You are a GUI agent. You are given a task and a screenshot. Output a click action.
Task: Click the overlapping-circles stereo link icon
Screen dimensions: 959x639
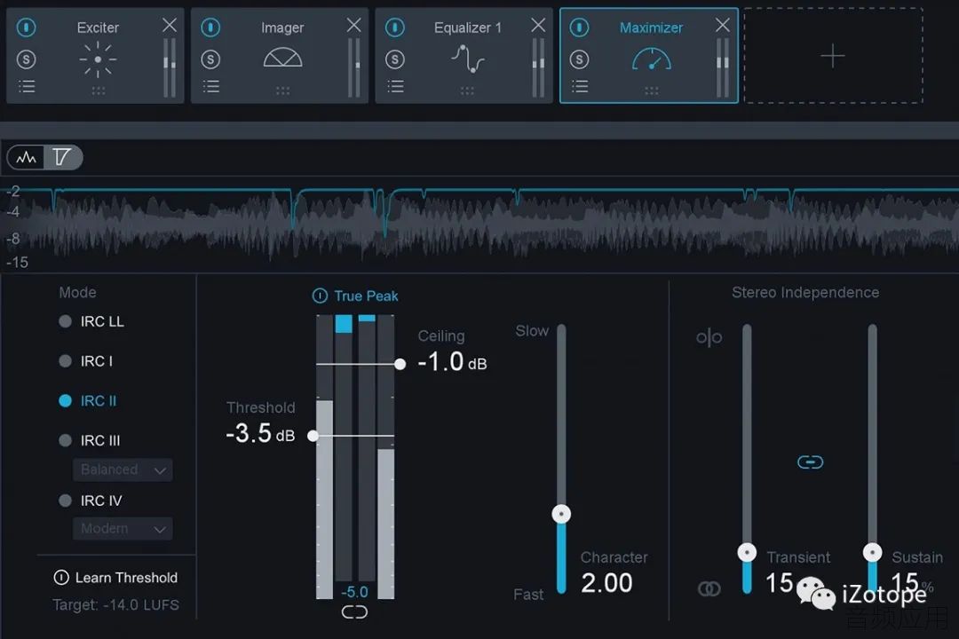click(x=709, y=589)
